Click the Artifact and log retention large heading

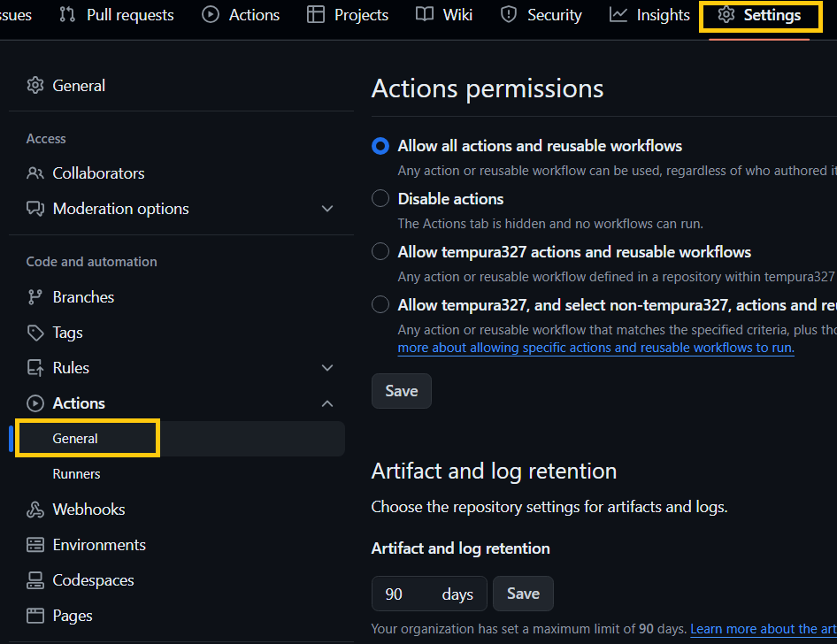click(x=494, y=471)
